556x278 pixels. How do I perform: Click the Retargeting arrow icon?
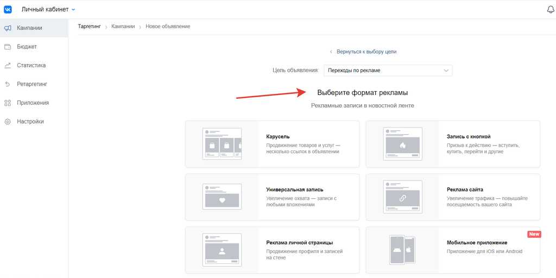8,84
